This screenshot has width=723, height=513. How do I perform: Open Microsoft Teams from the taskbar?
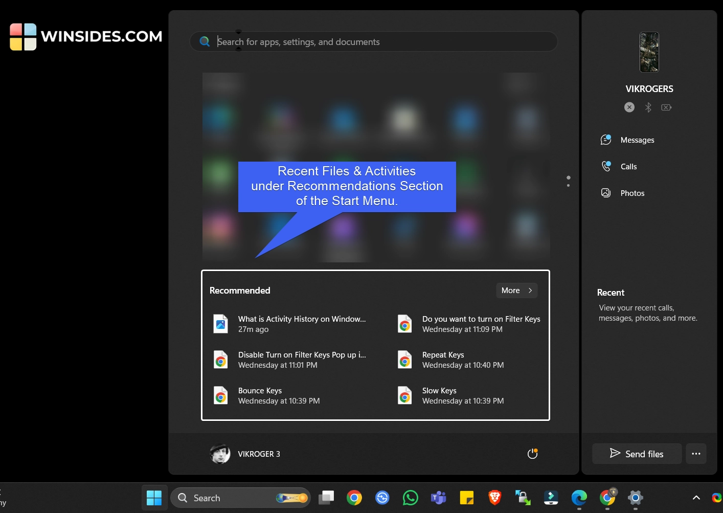click(x=439, y=498)
